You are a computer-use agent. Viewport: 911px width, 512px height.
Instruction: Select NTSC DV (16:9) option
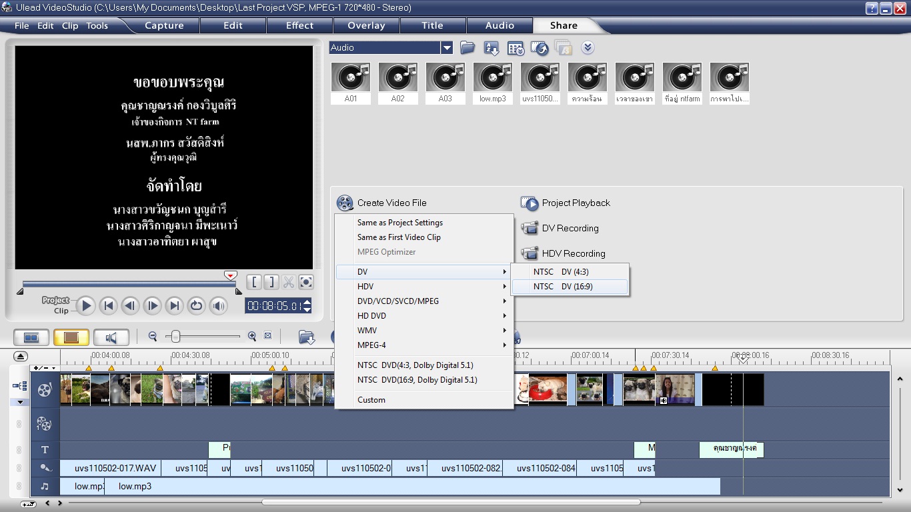click(x=570, y=287)
